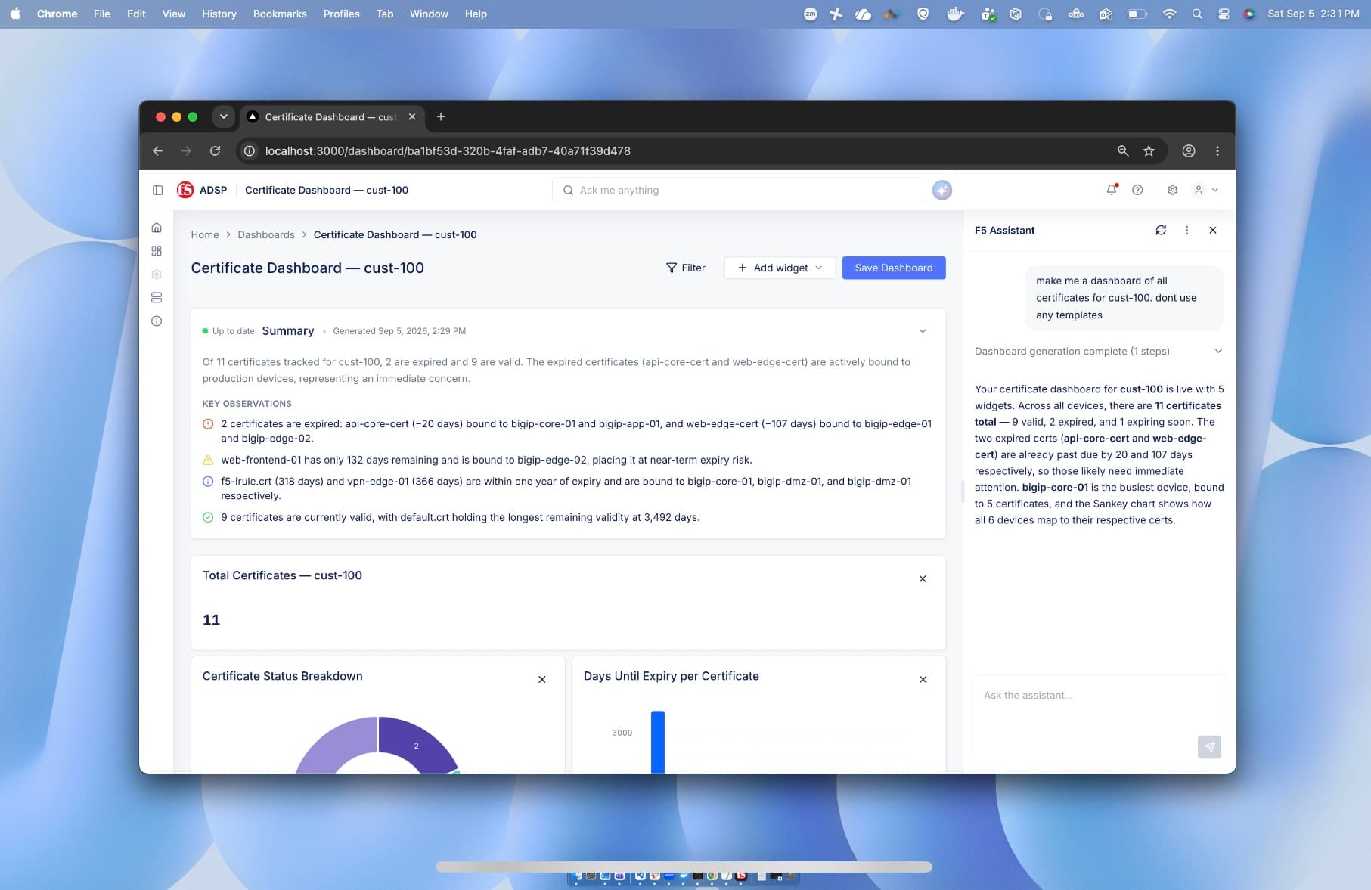1371x890 pixels.
Task: Open the sidebar gear icon
Action: pyautogui.click(x=157, y=274)
